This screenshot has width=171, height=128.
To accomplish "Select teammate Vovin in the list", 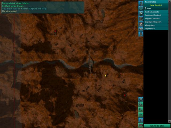I will click(149, 8).
